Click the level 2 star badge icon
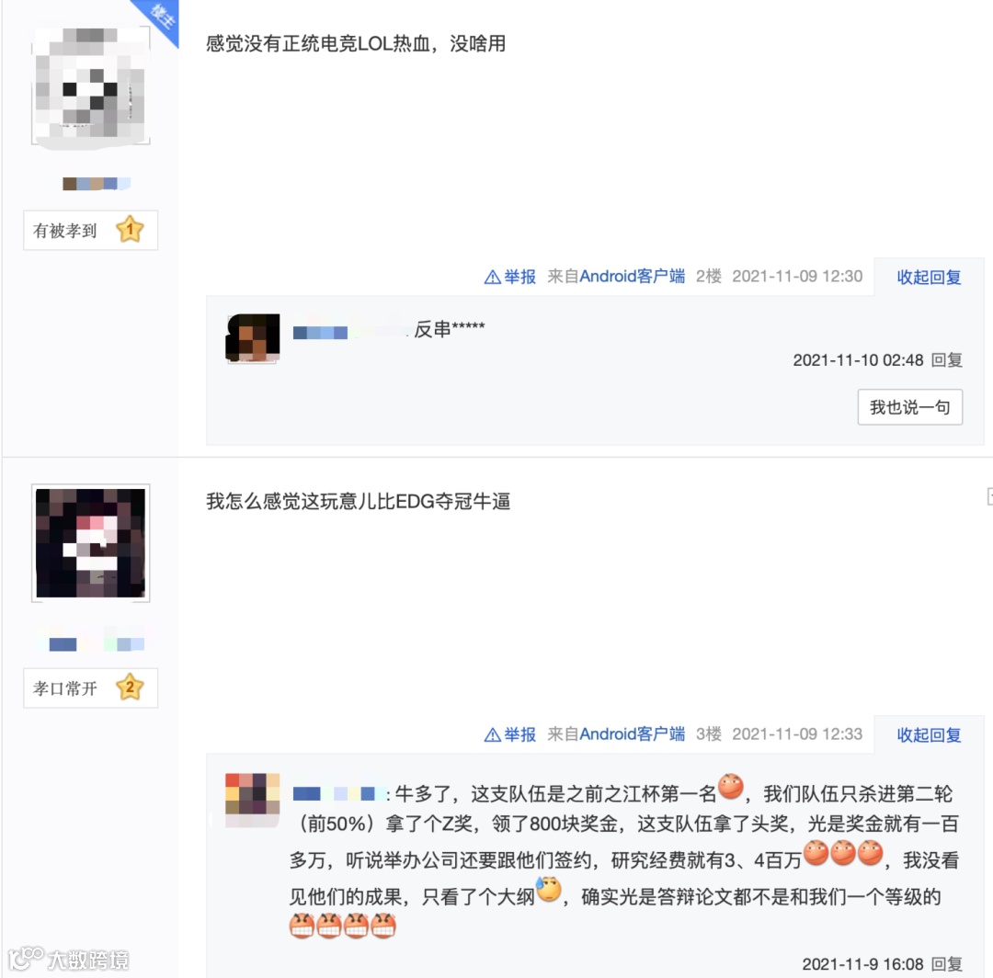 click(130, 688)
